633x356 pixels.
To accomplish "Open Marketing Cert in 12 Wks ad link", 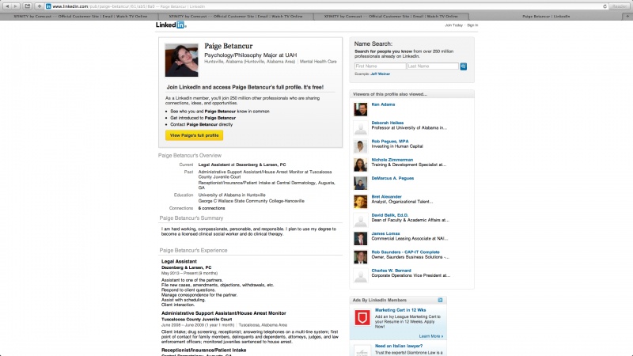I will click(400, 310).
